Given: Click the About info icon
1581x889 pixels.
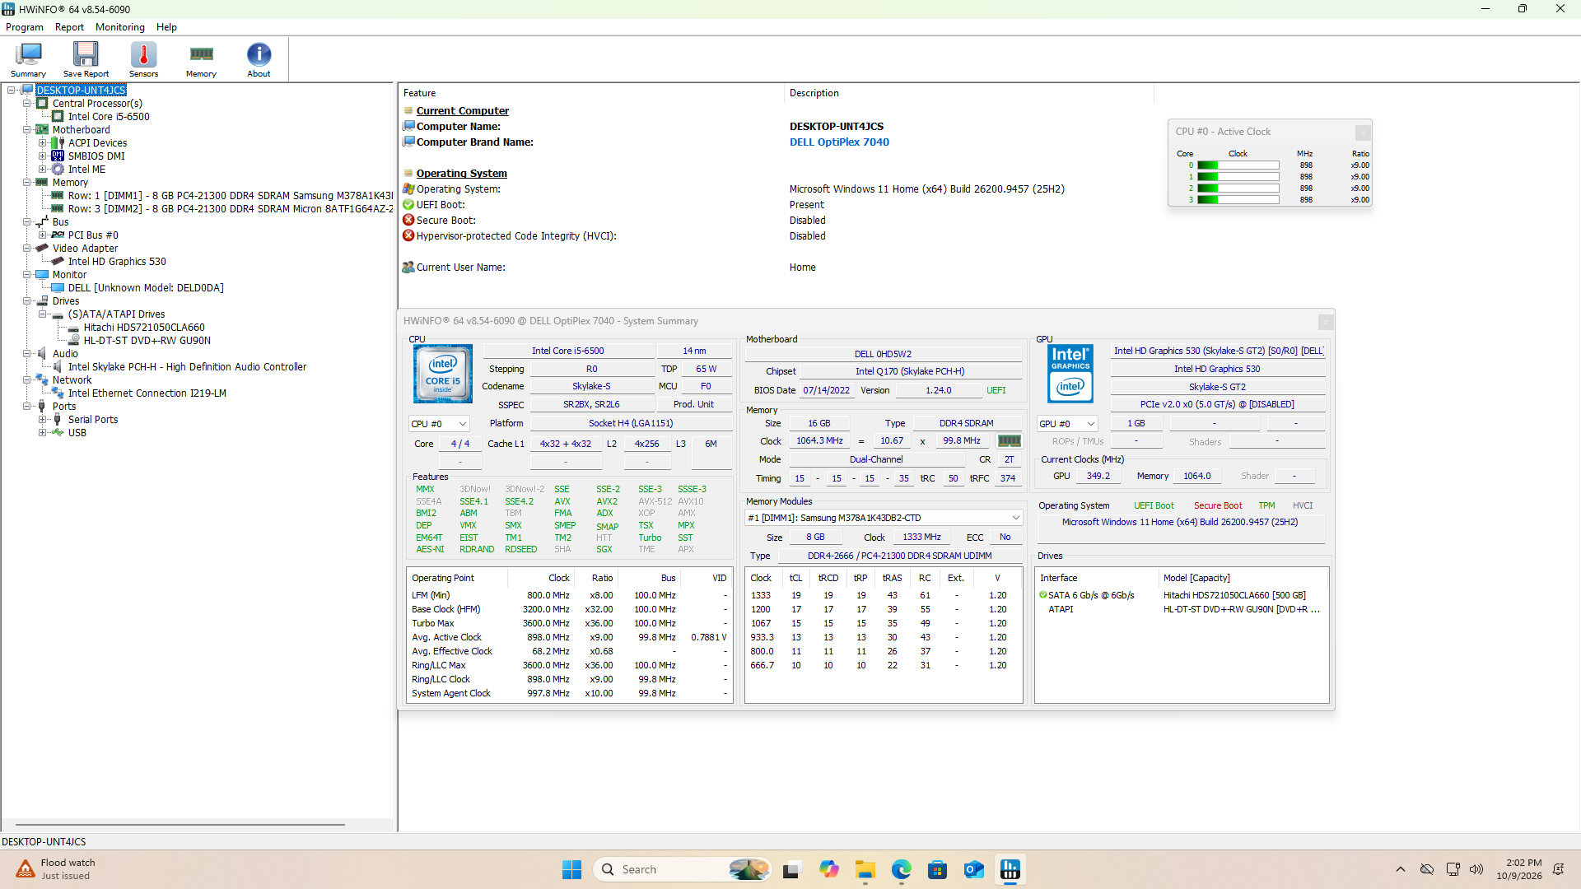Looking at the screenshot, I should (259, 59).
